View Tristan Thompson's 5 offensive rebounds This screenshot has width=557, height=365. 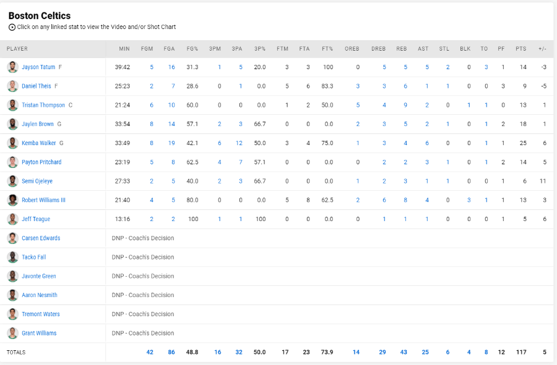pos(358,105)
